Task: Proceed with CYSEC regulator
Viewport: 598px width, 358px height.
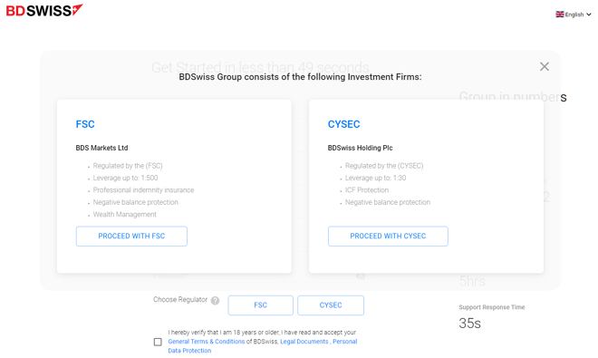Action: pyautogui.click(x=388, y=237)
